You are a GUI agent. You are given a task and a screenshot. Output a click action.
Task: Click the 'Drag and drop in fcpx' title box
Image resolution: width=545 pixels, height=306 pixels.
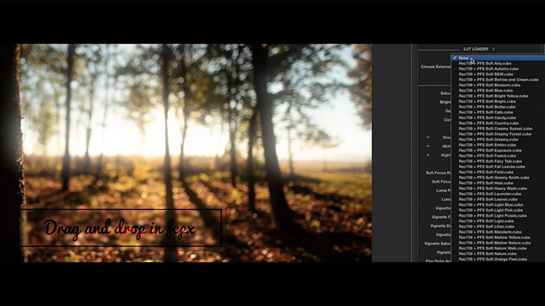(x=121, y=228)
